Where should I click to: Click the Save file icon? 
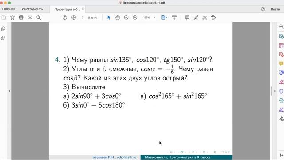pyautogui.click(x=4, y=17)
